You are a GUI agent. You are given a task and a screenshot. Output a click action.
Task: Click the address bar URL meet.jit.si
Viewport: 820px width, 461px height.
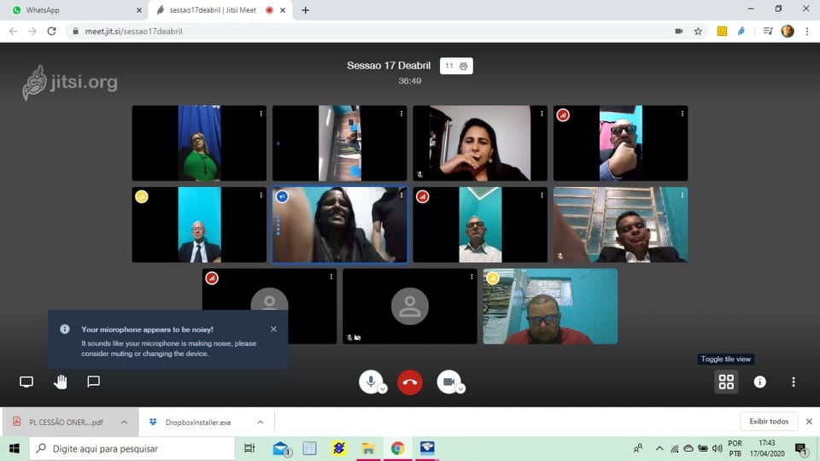pyautogui.click(x=134, y=32)
